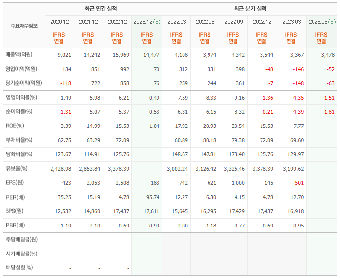Image resolution: width=340 pixels, height=278 pixels.
Task: Click the -146 operating profit value
Action: (x=298, y=69)
